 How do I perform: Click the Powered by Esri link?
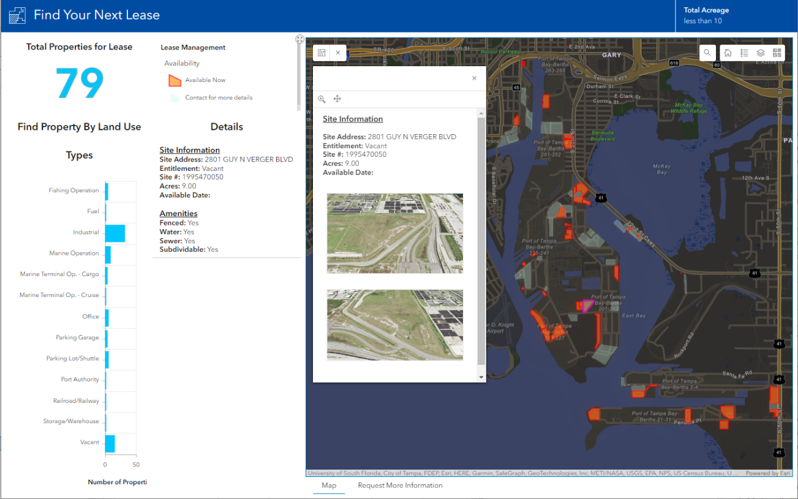767,473
